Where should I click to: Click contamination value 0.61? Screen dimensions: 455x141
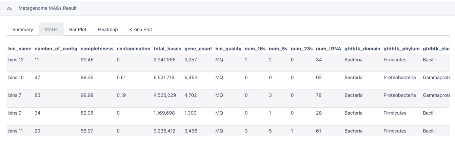click(121, 78)
